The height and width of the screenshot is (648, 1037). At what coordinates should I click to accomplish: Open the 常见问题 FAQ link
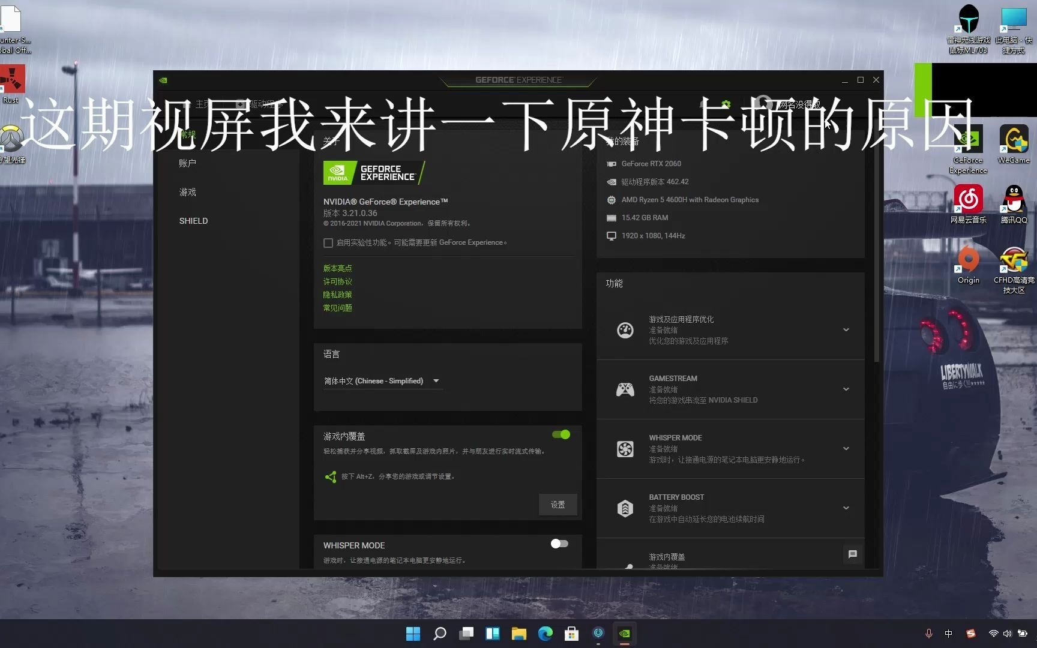click(x=338, y=308)
